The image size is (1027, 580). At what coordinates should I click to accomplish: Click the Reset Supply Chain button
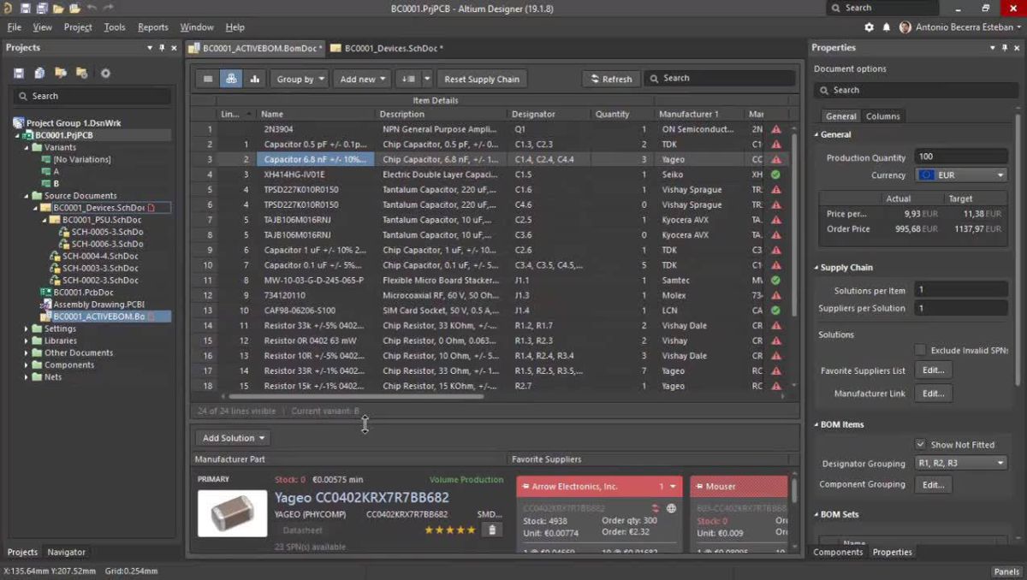[x=481, y=79]
